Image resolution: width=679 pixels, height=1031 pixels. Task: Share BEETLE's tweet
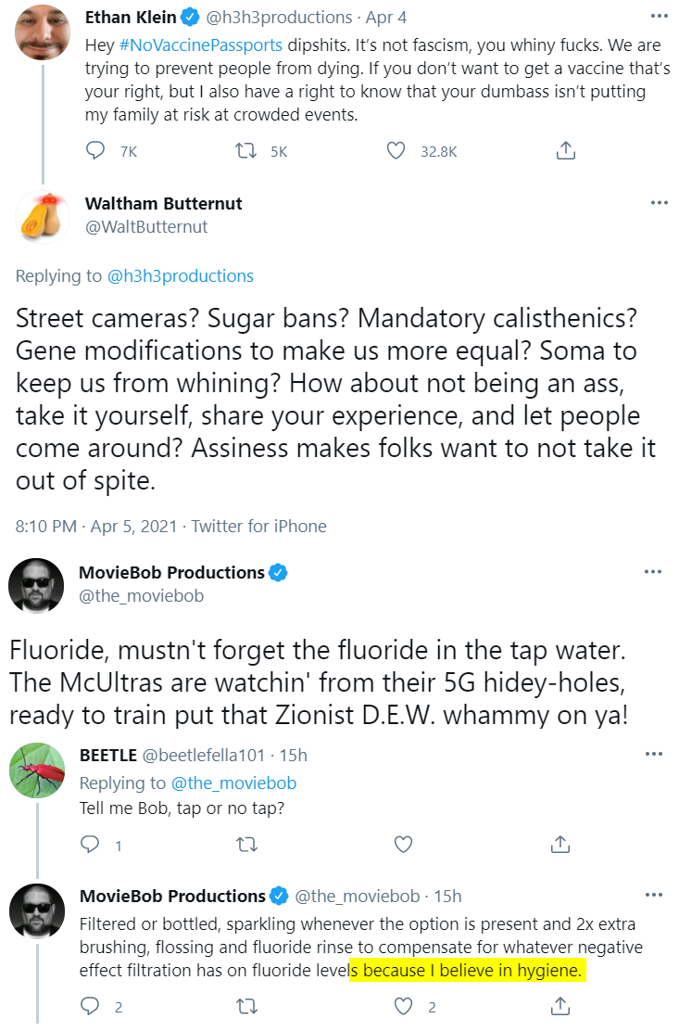tap(560, 845)
